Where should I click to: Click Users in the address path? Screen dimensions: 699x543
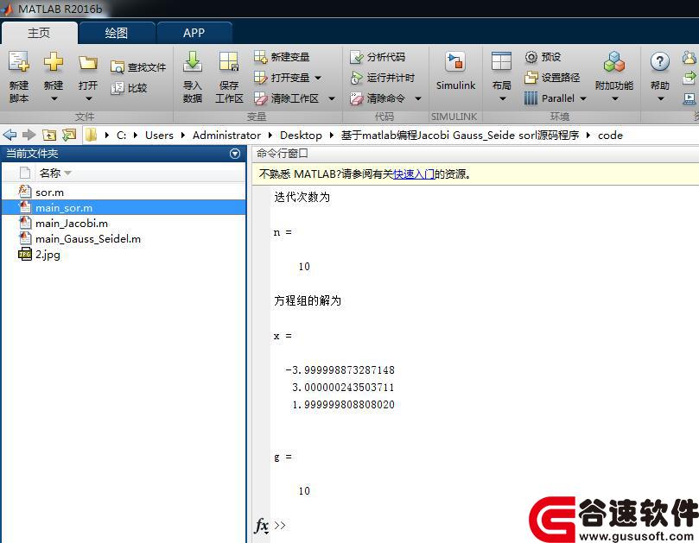coord(159,135)
